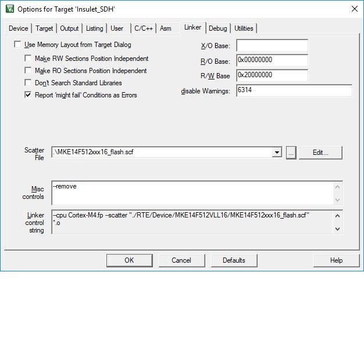
Task: Uncheck Report 'might fail' Conditions as Errors
Action: coord(28,95)
